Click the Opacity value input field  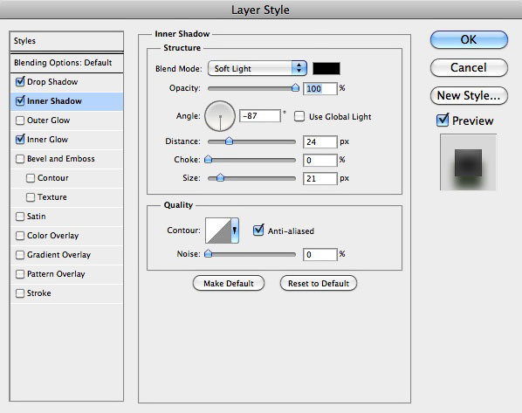[320, 88]
